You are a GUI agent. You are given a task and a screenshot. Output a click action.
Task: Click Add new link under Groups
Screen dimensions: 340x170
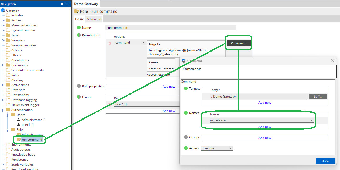[x=265, y=138]
